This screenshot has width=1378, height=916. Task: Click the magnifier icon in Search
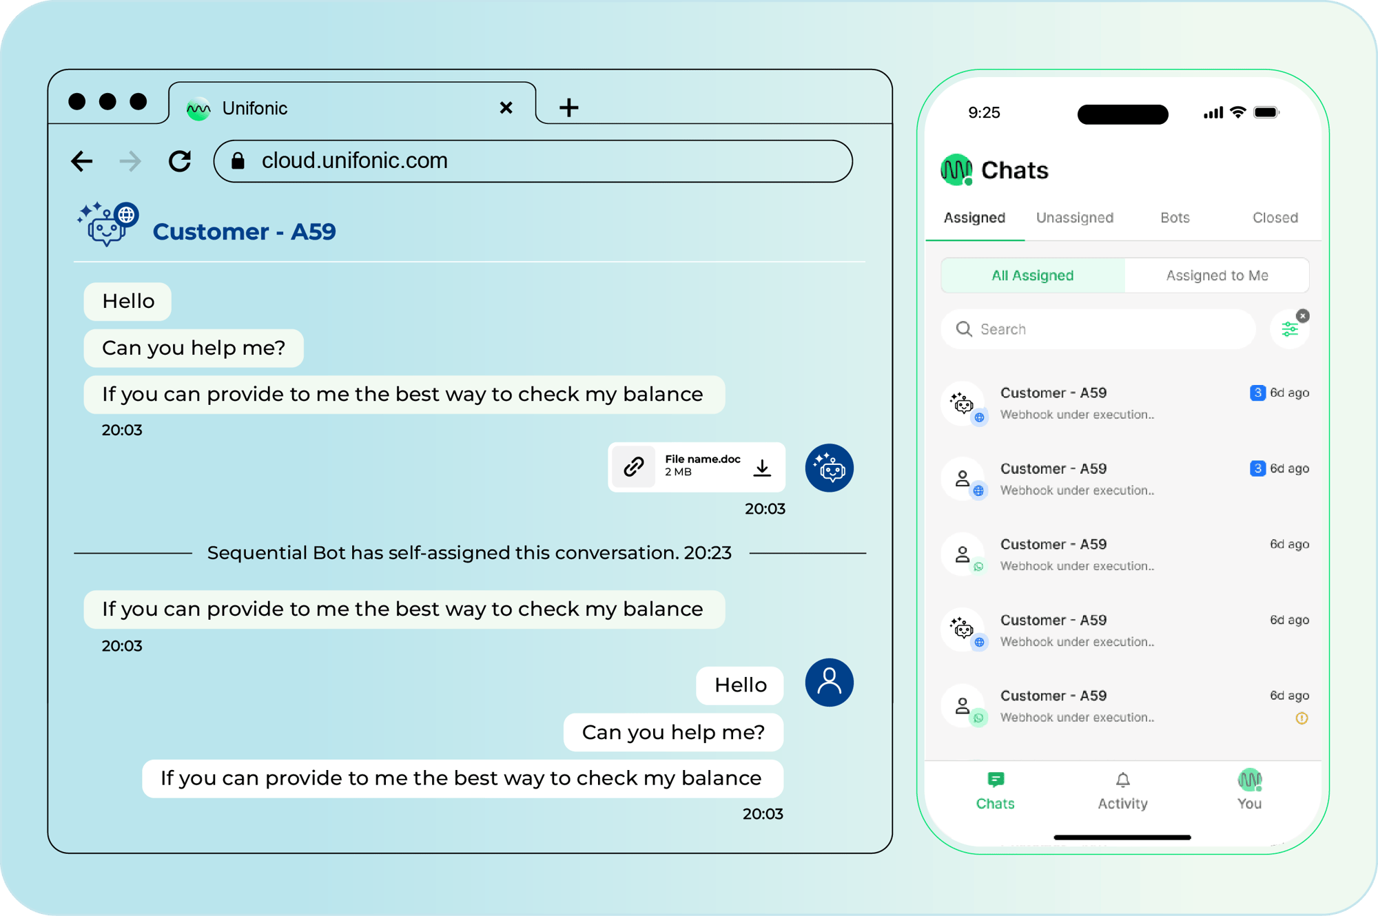point(964,329)
